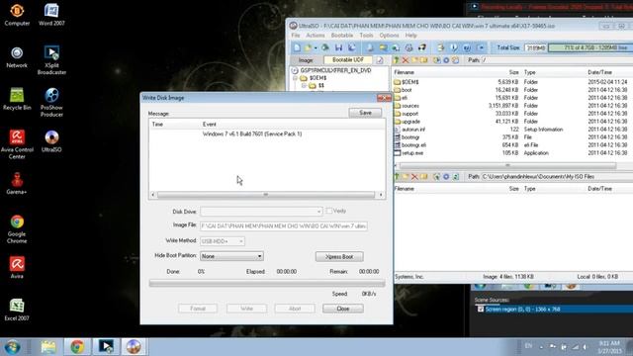Open the Computer desktop icon

(x=17, y=15)
